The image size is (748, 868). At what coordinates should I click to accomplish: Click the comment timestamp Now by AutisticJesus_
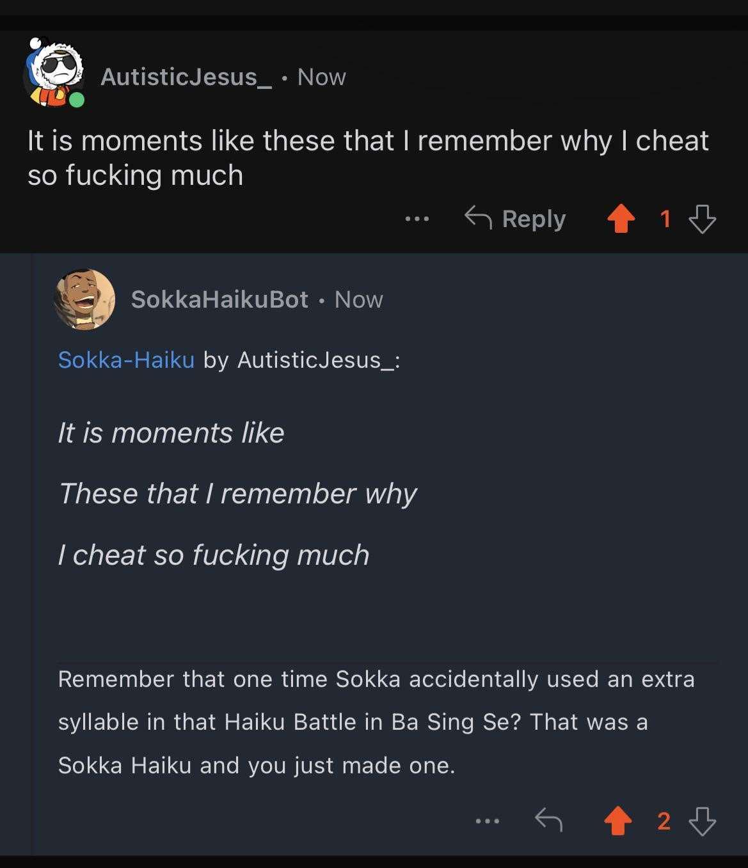322,77
